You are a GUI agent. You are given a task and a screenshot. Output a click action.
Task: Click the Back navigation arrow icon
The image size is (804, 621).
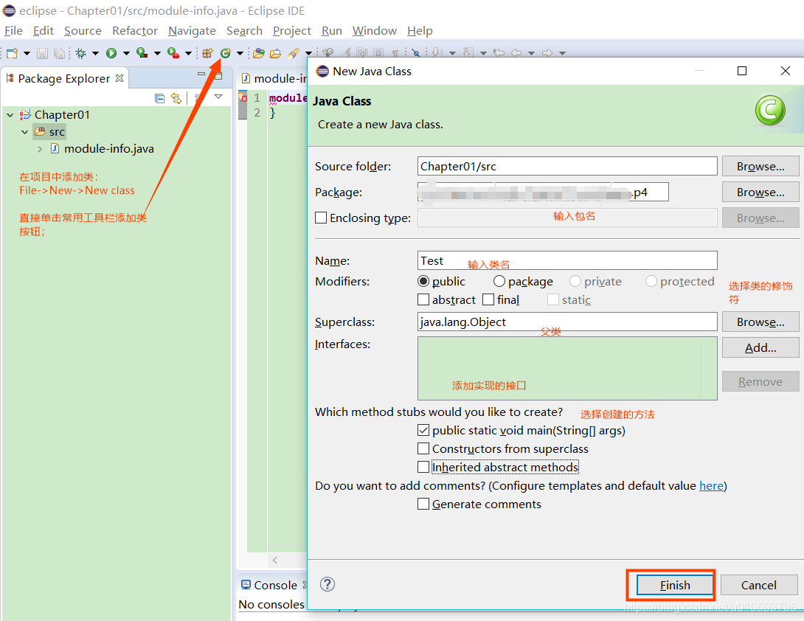pyautogui.click(x=516, y=53)
